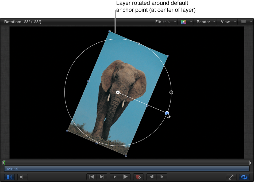This screenshot has width=254, height=182.
Task: Jump to the end of the project
Action: [101, 177]
